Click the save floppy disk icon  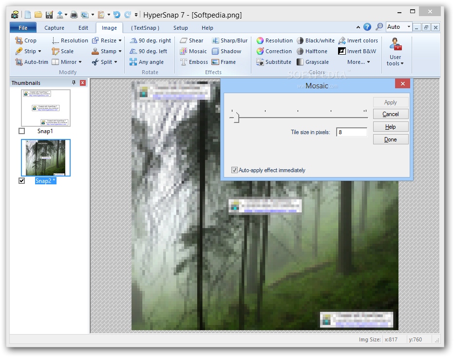(x=49, y=15)
